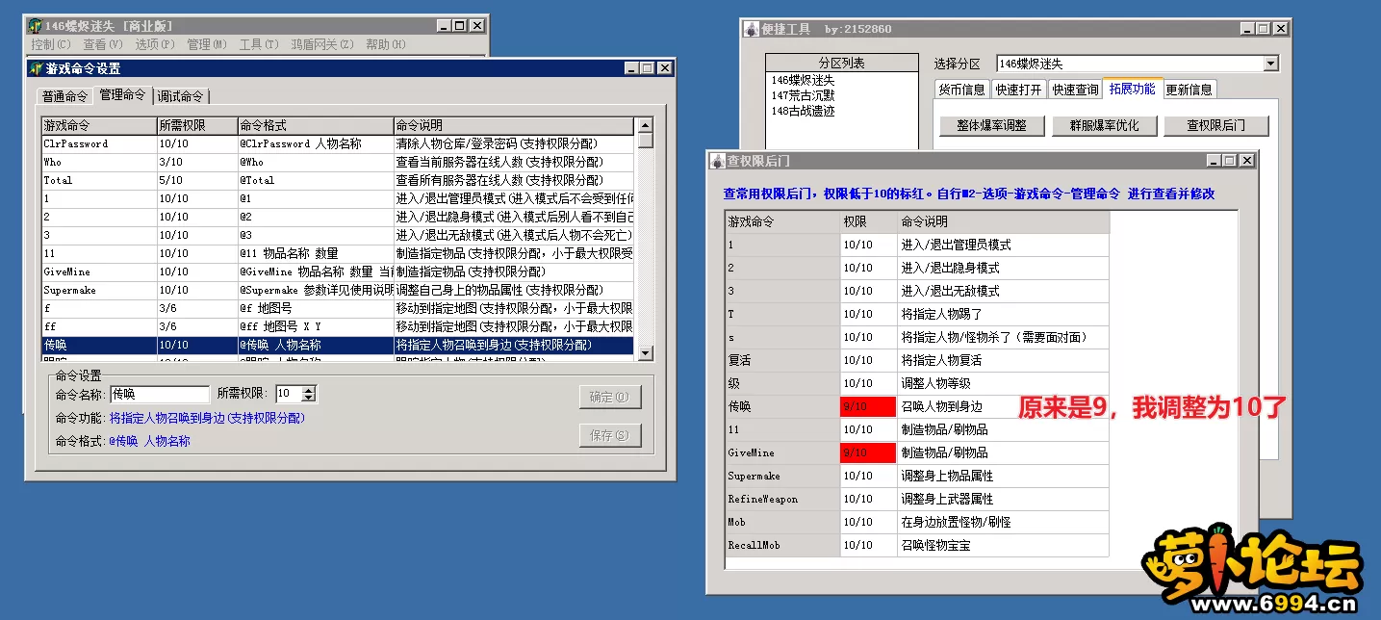1381x620 pixels.
Task: Switch to the 管理命令 tab
Action: tap(123, 94)
